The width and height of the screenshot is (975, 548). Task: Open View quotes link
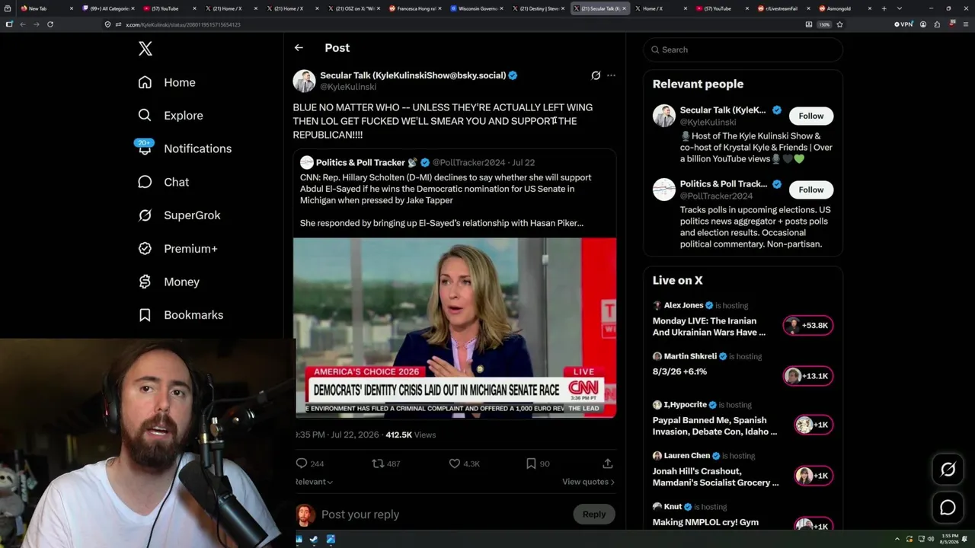pyautogui.click(x=588, y=482)
